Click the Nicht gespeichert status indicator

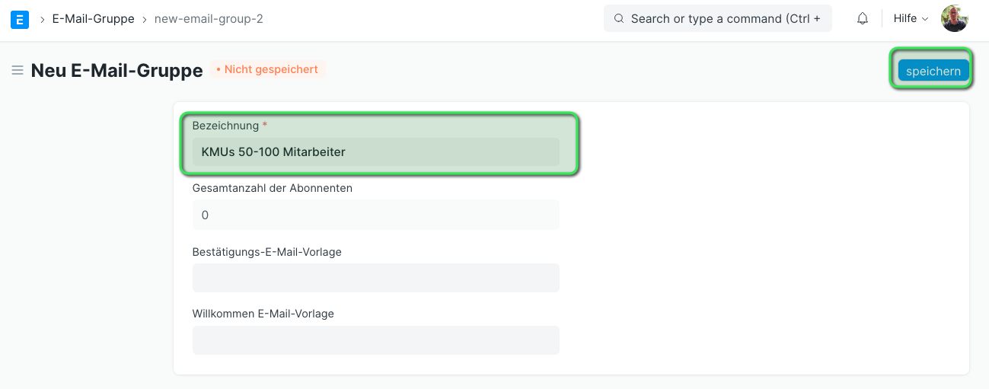pos(267,69)
